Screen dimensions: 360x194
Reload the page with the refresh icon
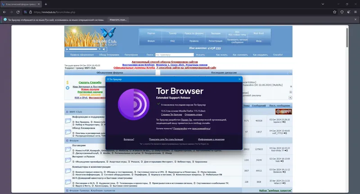click(18, 12)
